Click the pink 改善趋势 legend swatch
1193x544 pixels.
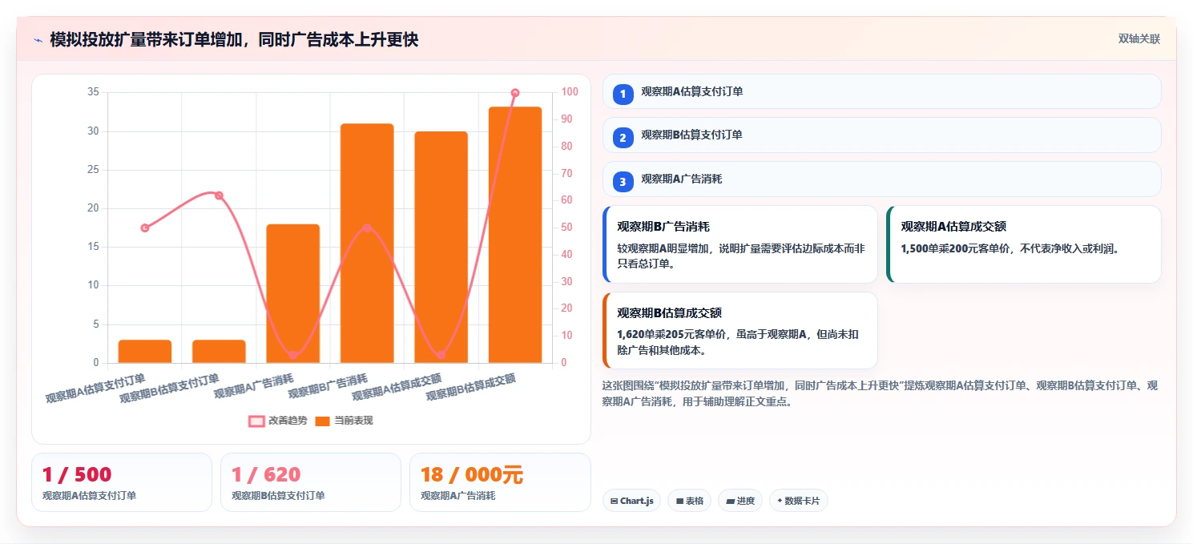coord(256,421)
